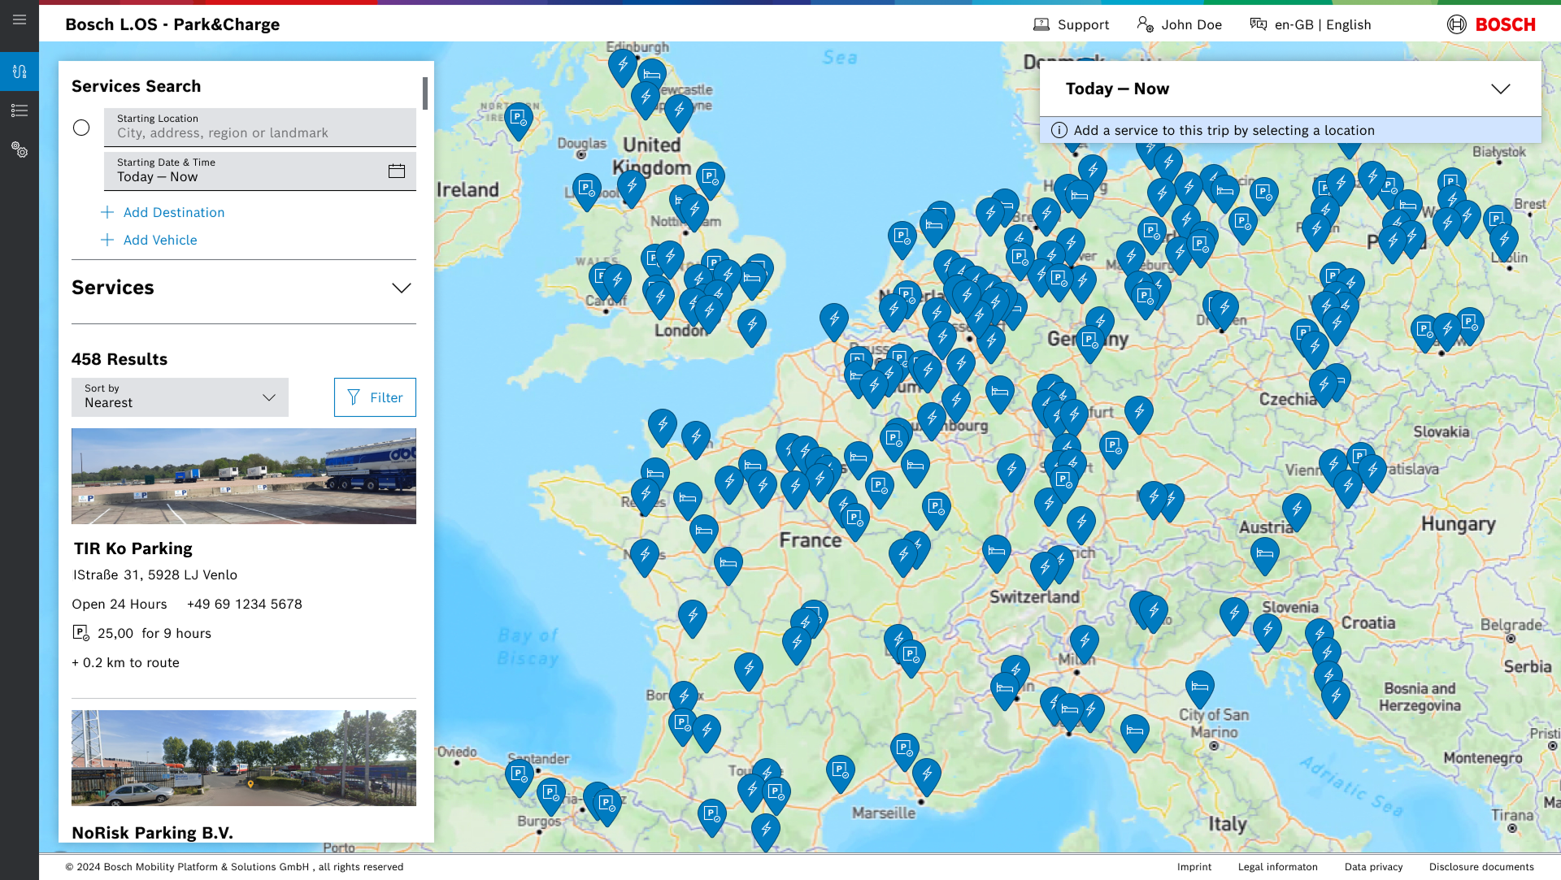The width and height of the screenshot is (1561, 880).
Task: Select the route planner sidebar icon
Action: 20,72
